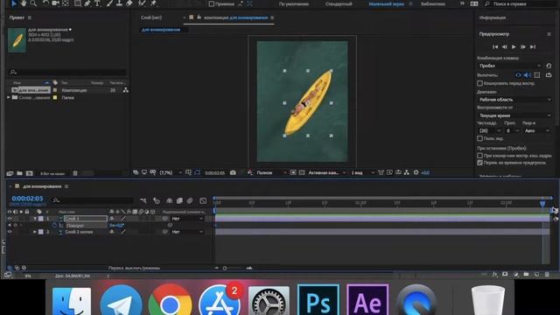
Task: Open the preview resolution Авто dropdown
Action: click(537, 130)
